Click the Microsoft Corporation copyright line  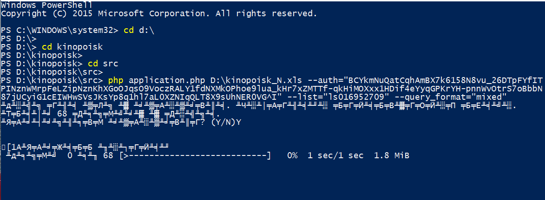159,13
